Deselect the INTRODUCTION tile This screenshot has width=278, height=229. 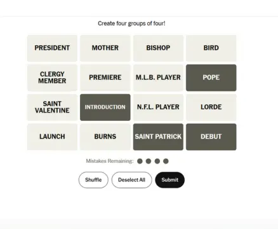(105, 108)
